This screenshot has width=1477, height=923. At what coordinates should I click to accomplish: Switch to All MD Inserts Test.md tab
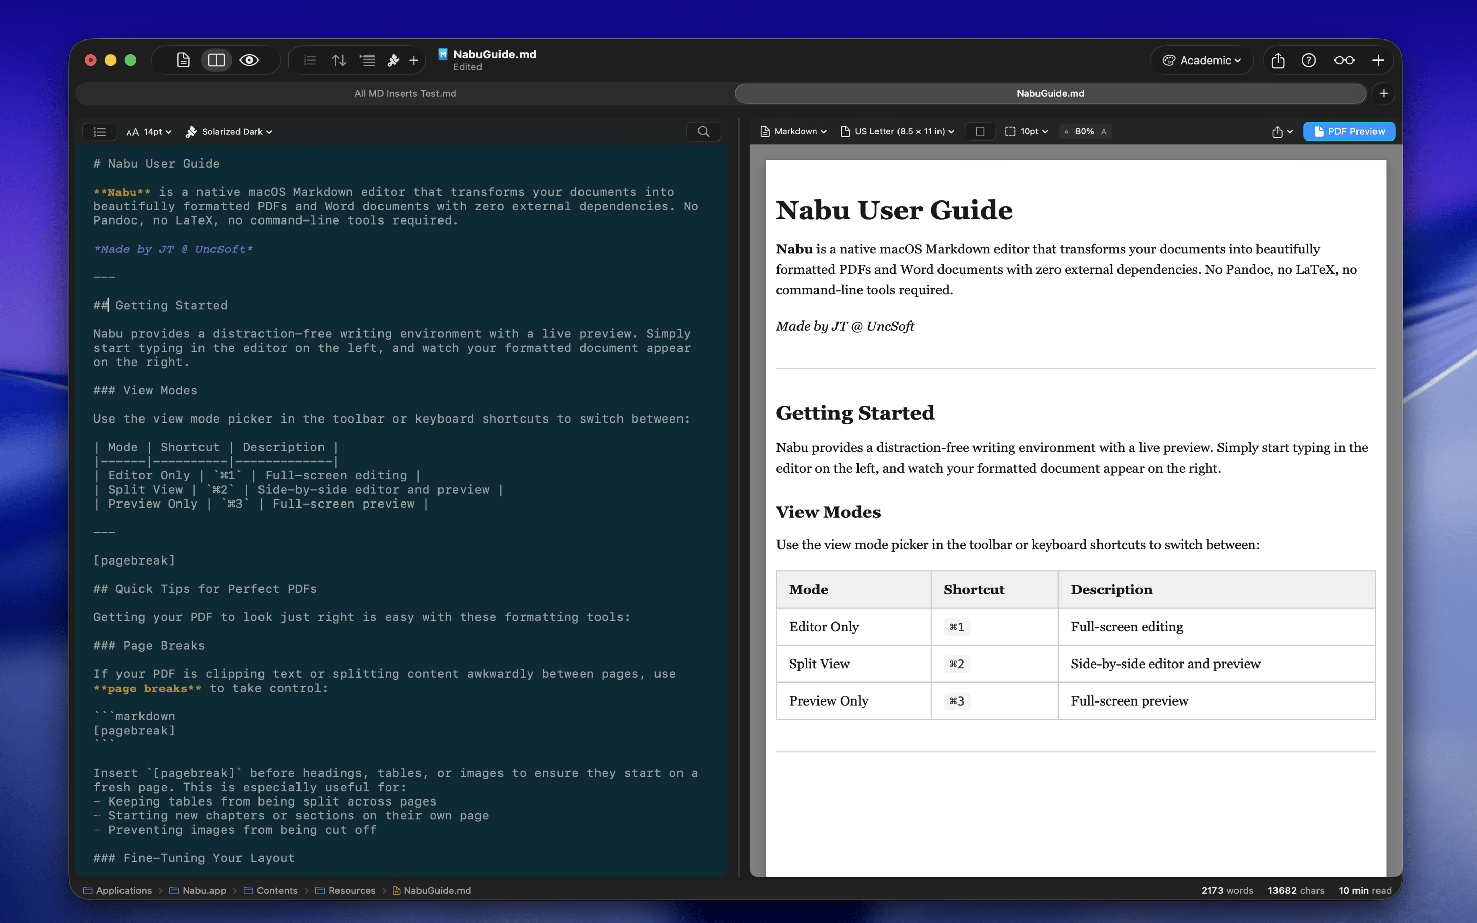coord(405,93)
